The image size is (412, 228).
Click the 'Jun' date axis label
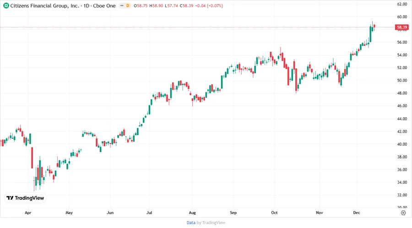click(x=110, y=212)
